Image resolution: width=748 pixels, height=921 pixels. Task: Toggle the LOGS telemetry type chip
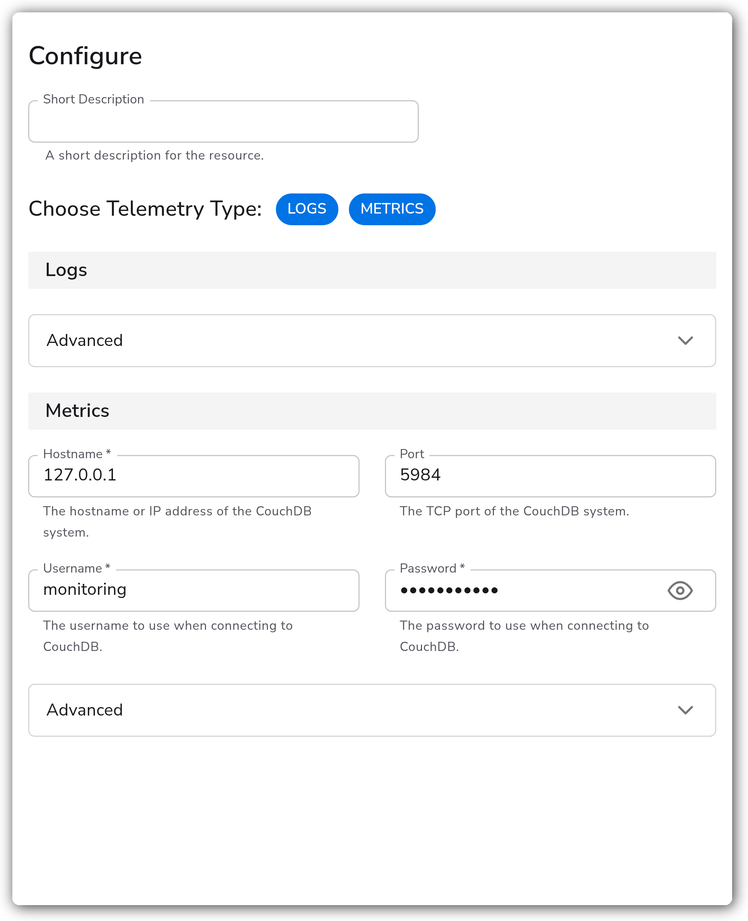coord(307,209)
